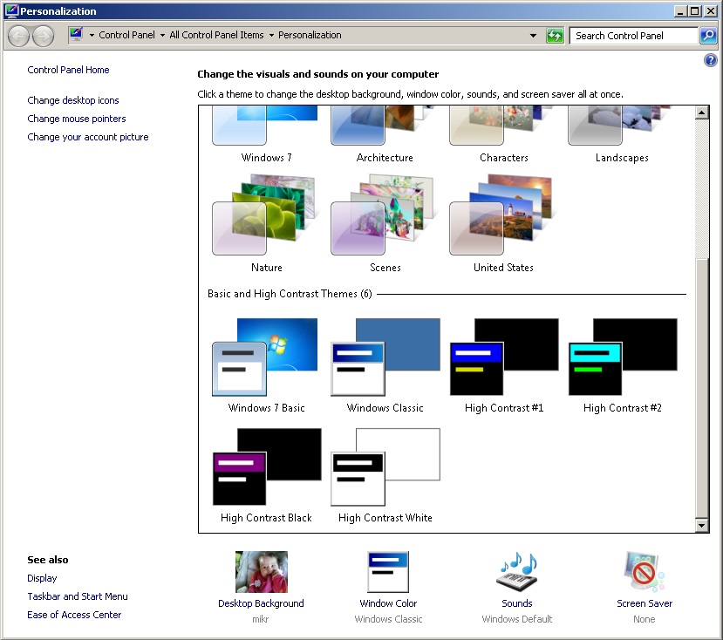The height and width of the screenshot is (640, 723).
Task: Go forward with the Forward arrow button
Action: pos(43,36)
